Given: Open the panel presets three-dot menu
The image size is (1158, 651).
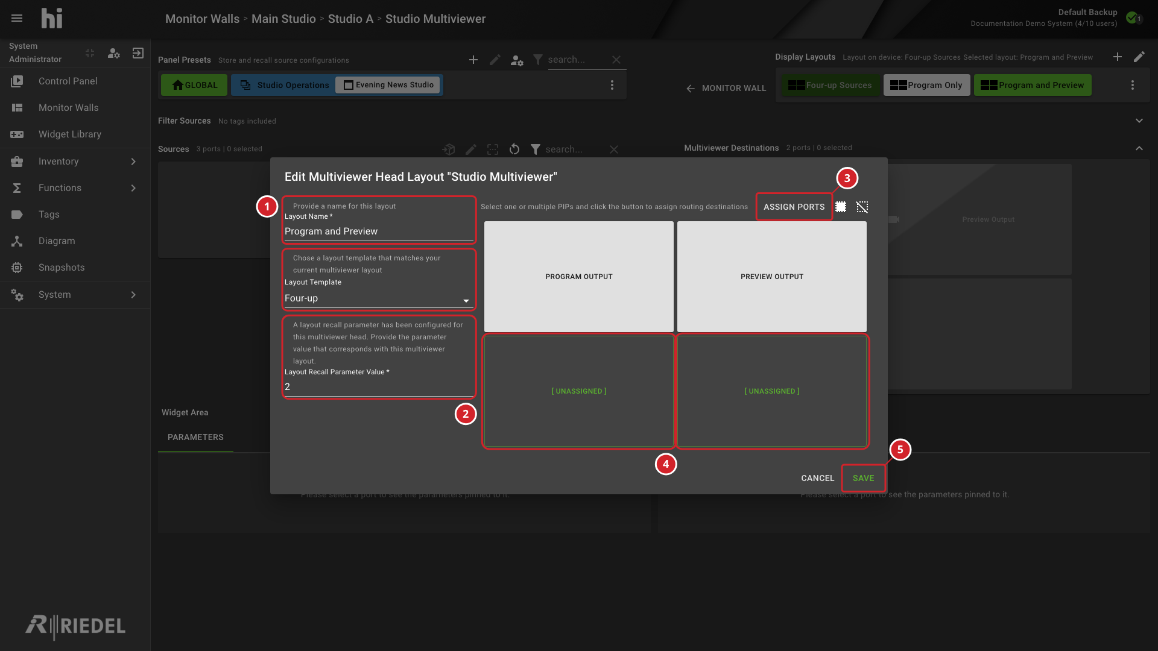Looking at the screenshot, I should click(612, 85).
